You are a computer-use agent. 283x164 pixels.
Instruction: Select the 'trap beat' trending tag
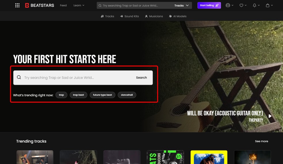click(78, 95)
